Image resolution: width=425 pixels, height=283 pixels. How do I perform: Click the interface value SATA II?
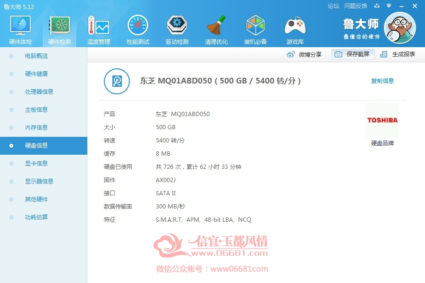(166, 193)
